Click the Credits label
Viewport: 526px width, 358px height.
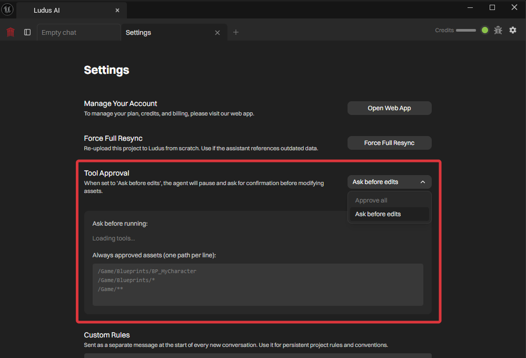[x=444, y=30]
